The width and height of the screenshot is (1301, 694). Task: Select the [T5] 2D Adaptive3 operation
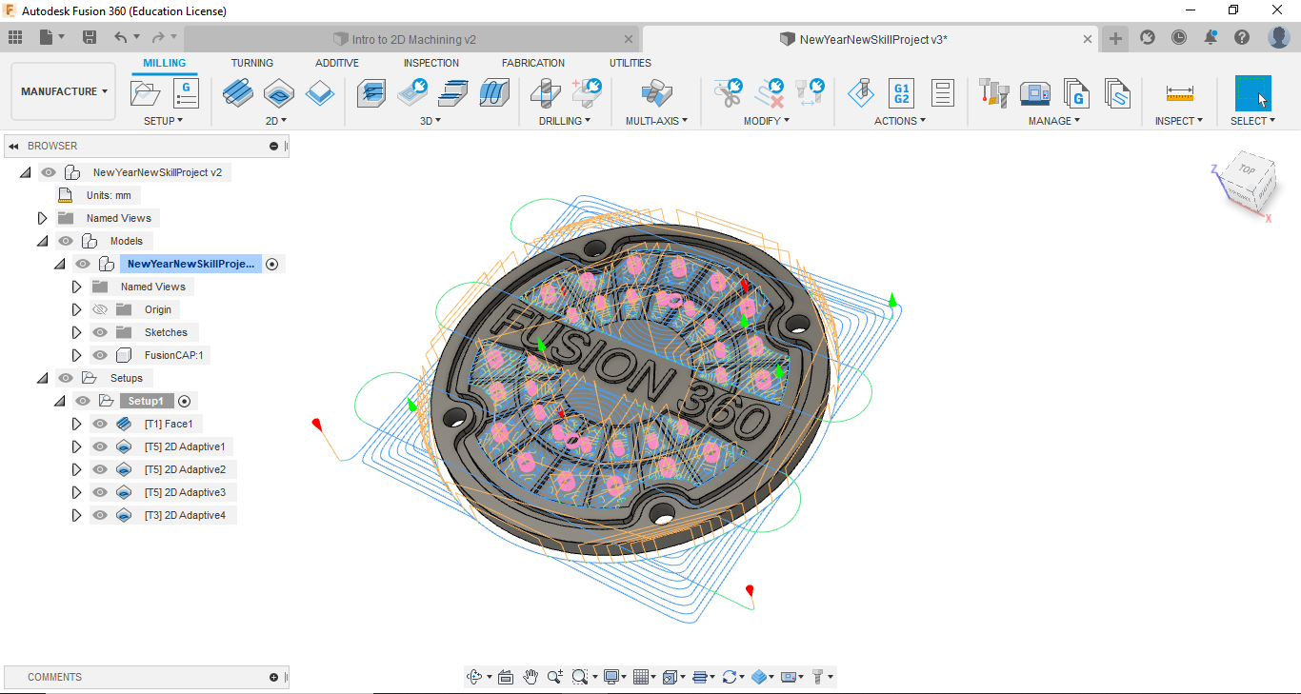point(185,492)
